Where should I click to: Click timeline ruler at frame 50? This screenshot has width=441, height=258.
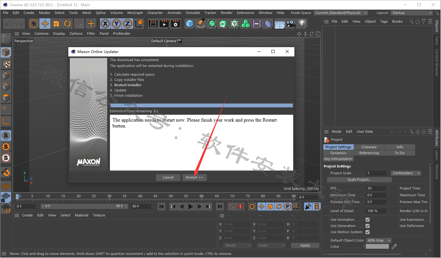(171, 197)
